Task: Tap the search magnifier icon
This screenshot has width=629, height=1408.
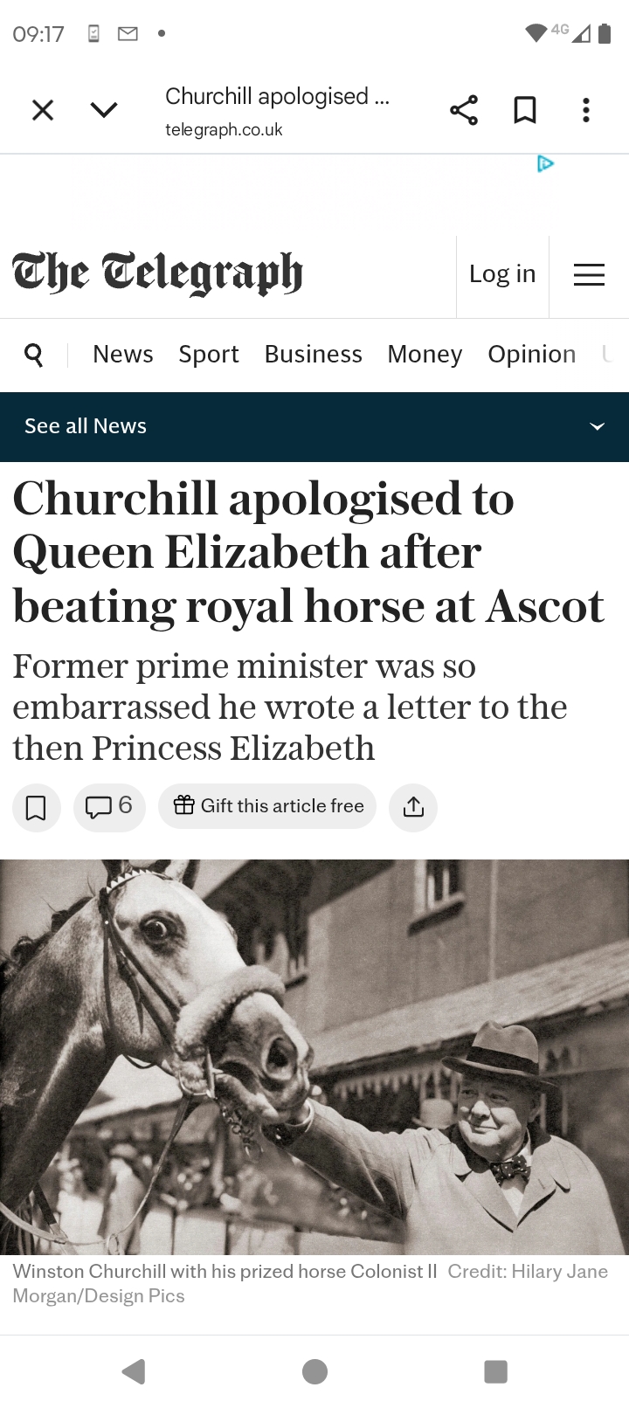Action: (x=34, y=355)
